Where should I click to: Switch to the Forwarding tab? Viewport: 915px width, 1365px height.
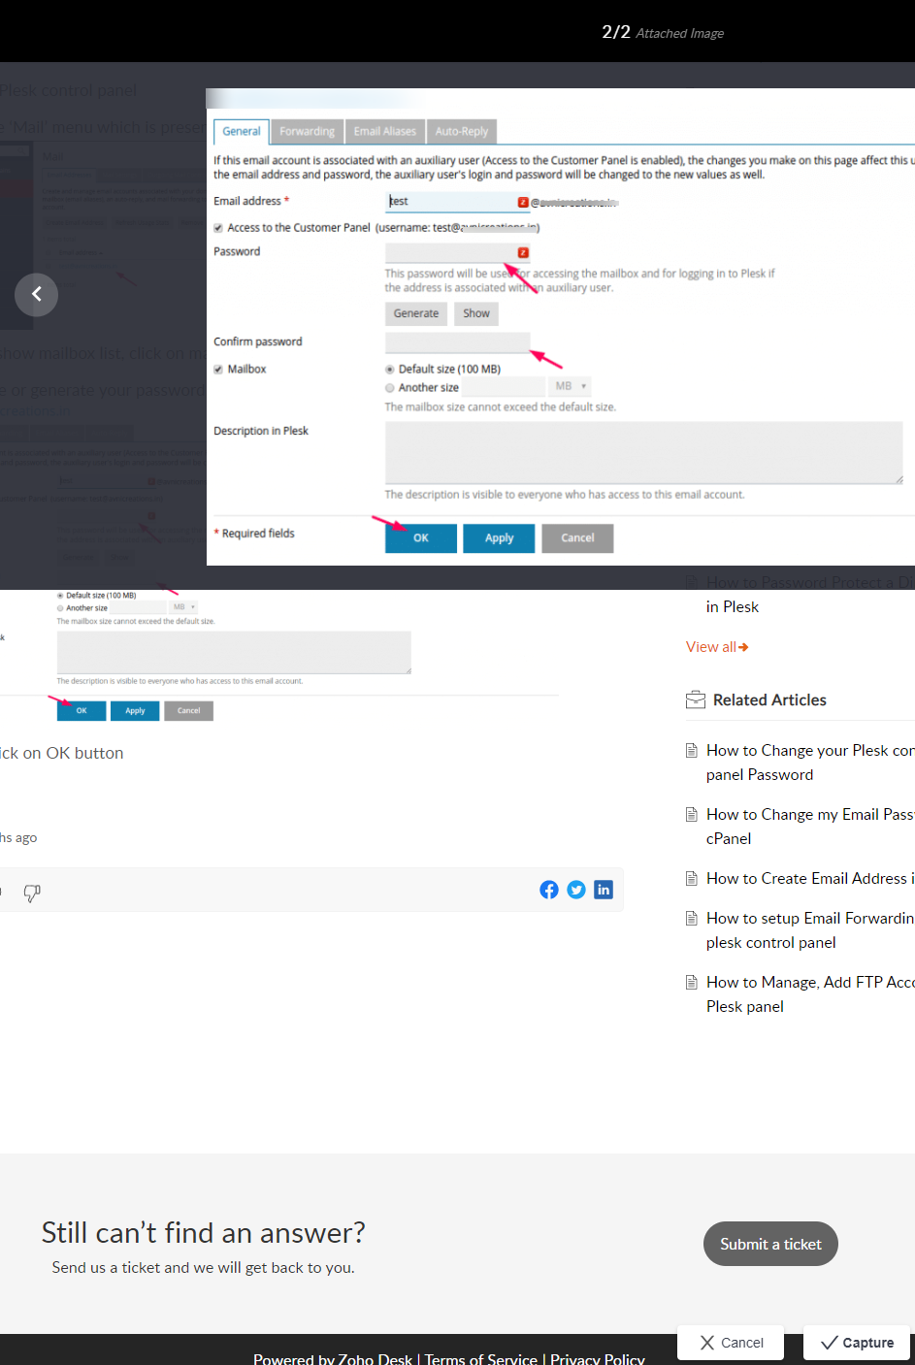click(307, 131)
